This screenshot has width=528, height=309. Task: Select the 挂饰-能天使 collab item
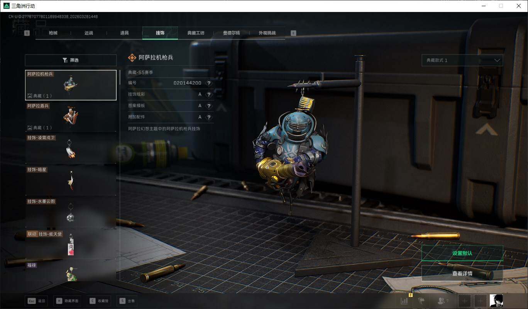tap(71, 244)
